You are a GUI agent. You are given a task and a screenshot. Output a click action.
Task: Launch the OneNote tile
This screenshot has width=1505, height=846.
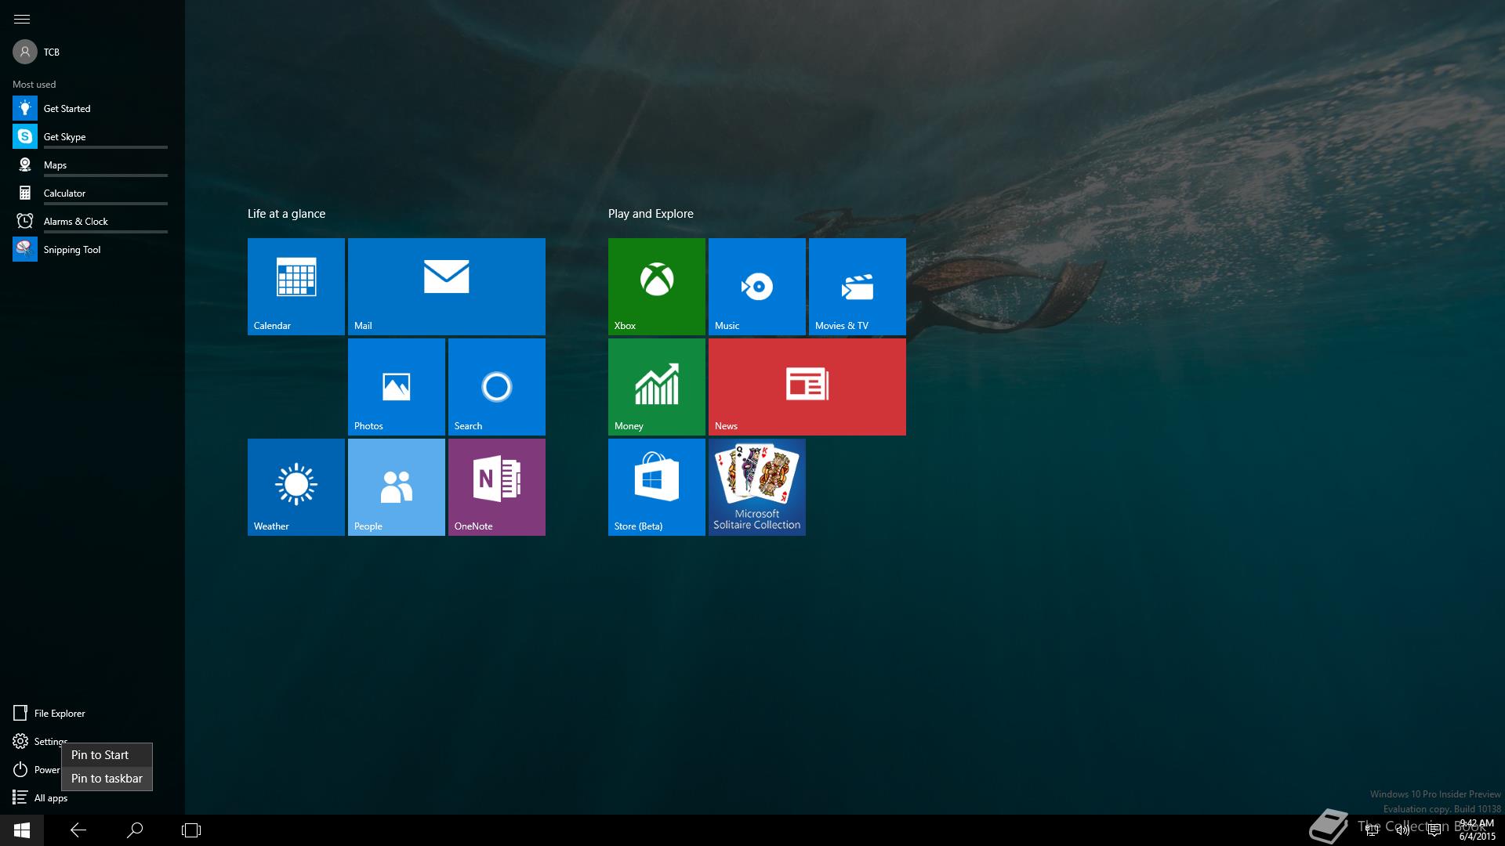coord(496,487)
